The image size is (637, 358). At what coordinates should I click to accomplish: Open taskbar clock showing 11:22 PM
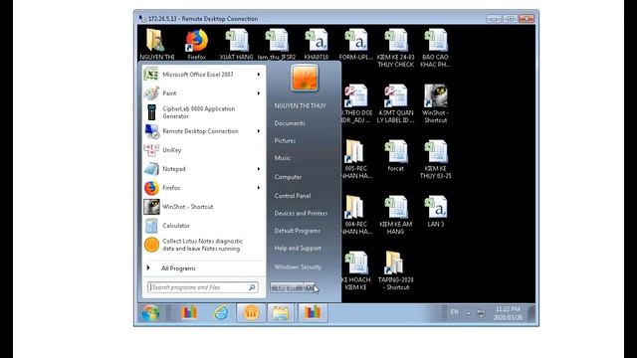point(508,313)
